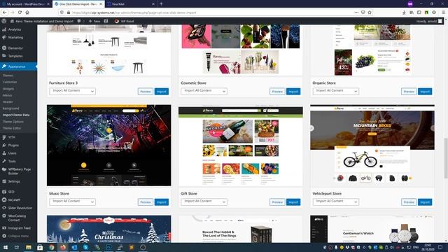Import the Furniture Store 3 demo

click(x=162, y=92)
